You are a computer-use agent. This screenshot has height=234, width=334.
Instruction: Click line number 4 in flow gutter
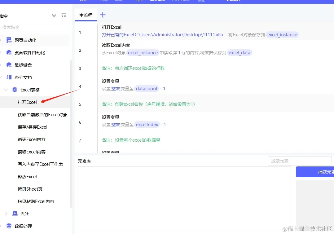[x=80, y=86]
